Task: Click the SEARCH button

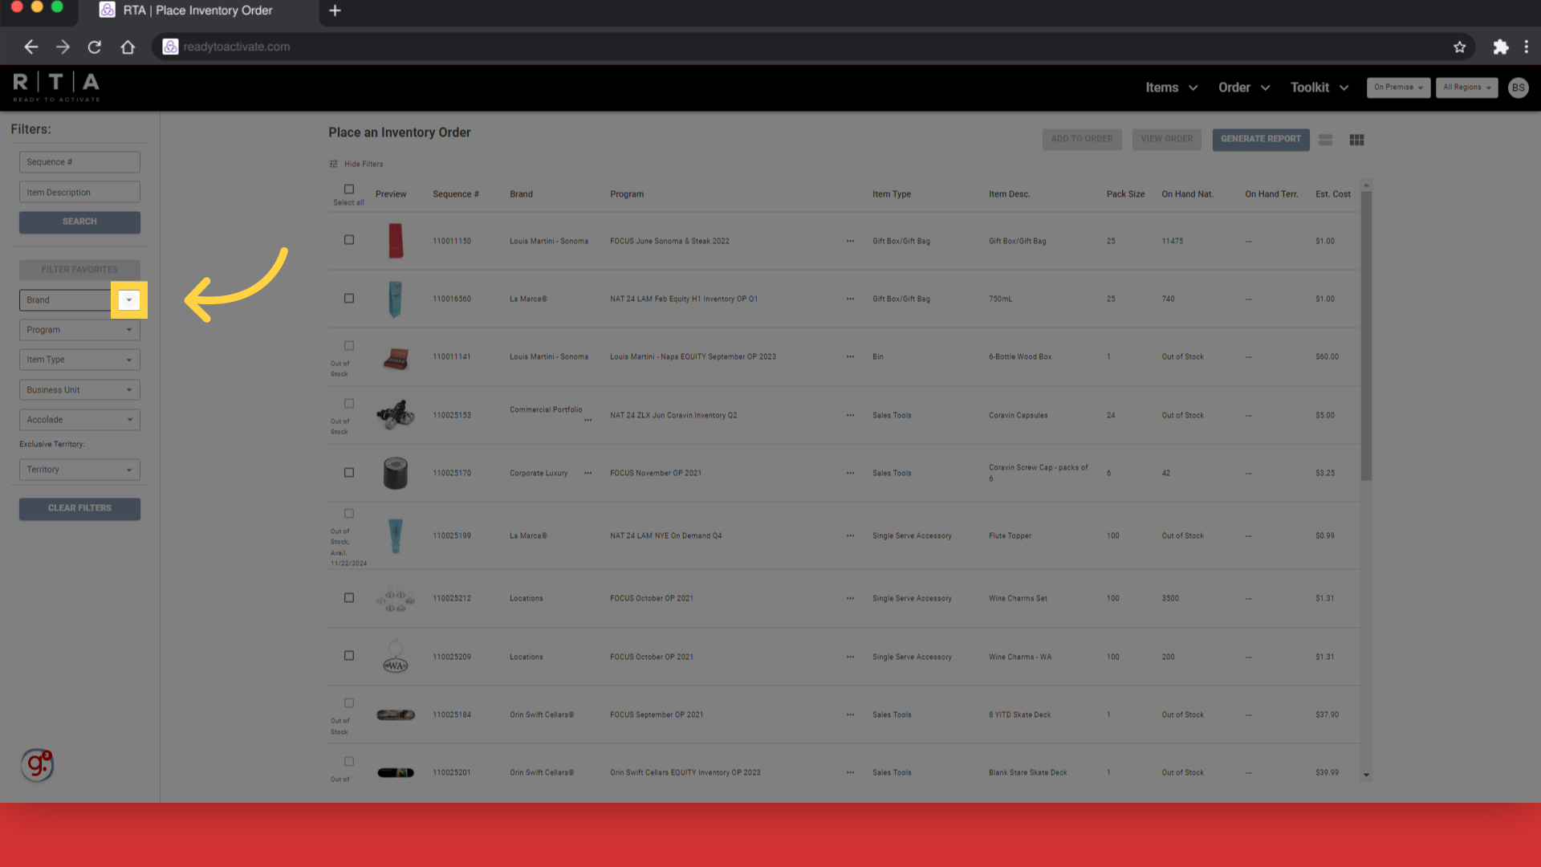Action: [x=79, y=222]
